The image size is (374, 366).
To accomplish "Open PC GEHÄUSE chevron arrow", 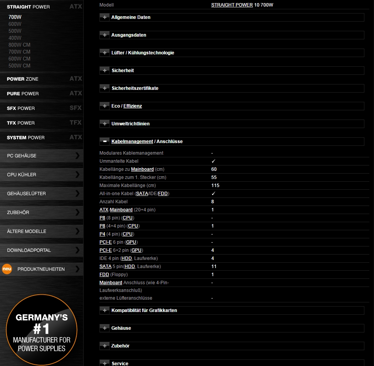I will click(x=77, y=155).
